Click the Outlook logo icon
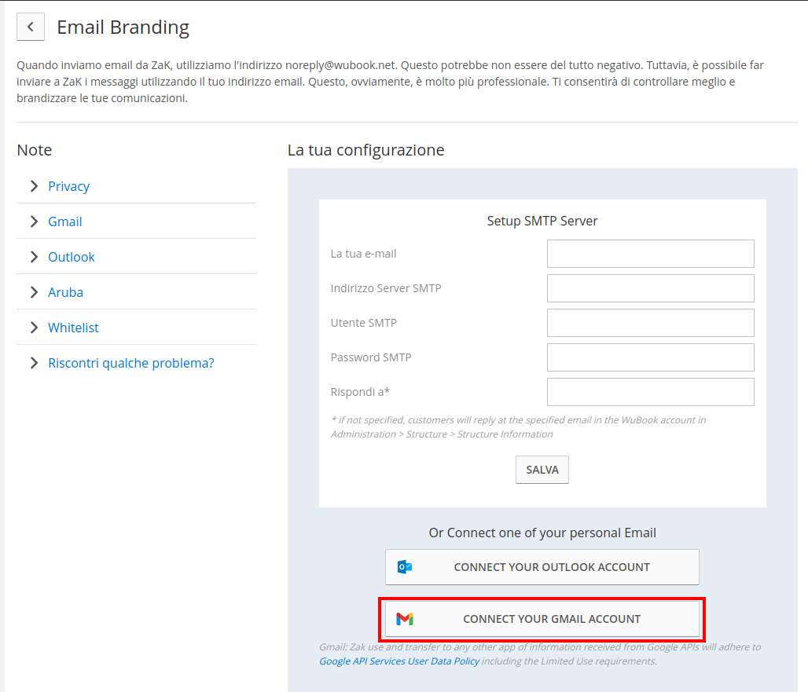The width and height of the screenshot is (808, 692). [x=405, y=567]
